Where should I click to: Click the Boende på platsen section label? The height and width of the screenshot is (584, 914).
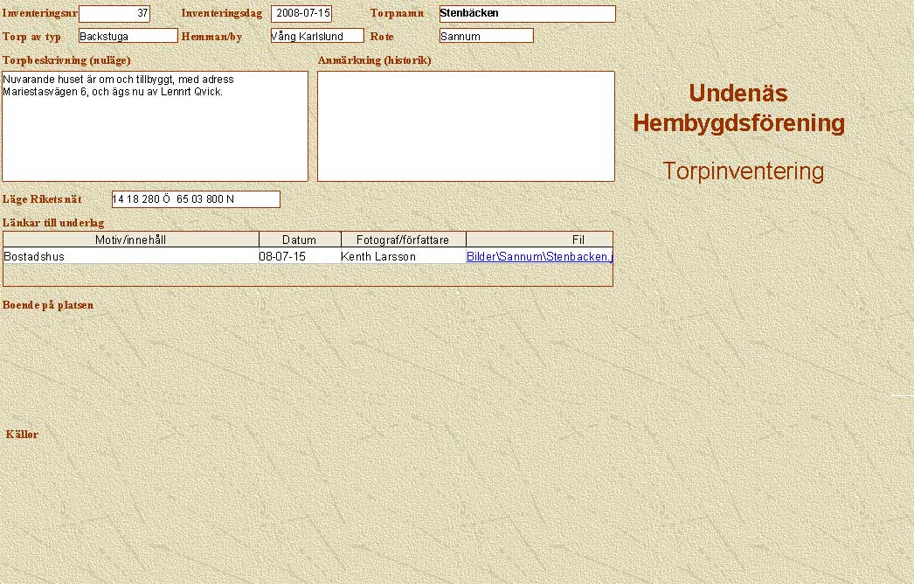tap(48, 305)
